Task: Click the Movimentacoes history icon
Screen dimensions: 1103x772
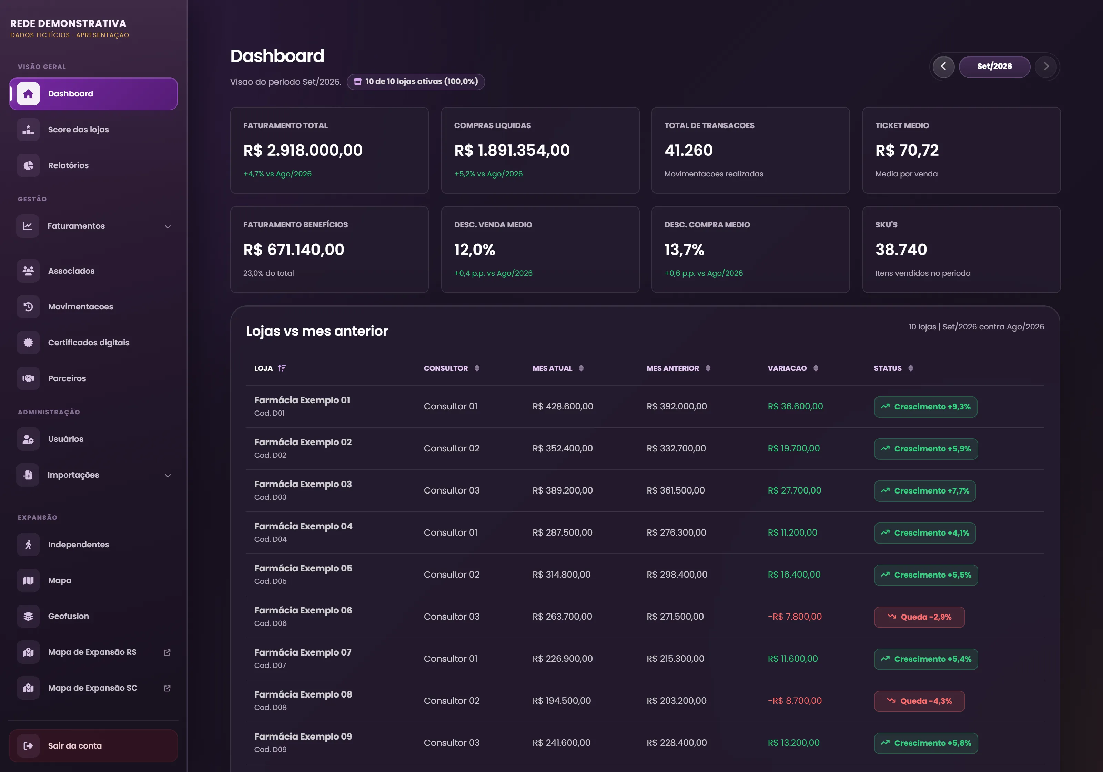Action: point(28,306)
